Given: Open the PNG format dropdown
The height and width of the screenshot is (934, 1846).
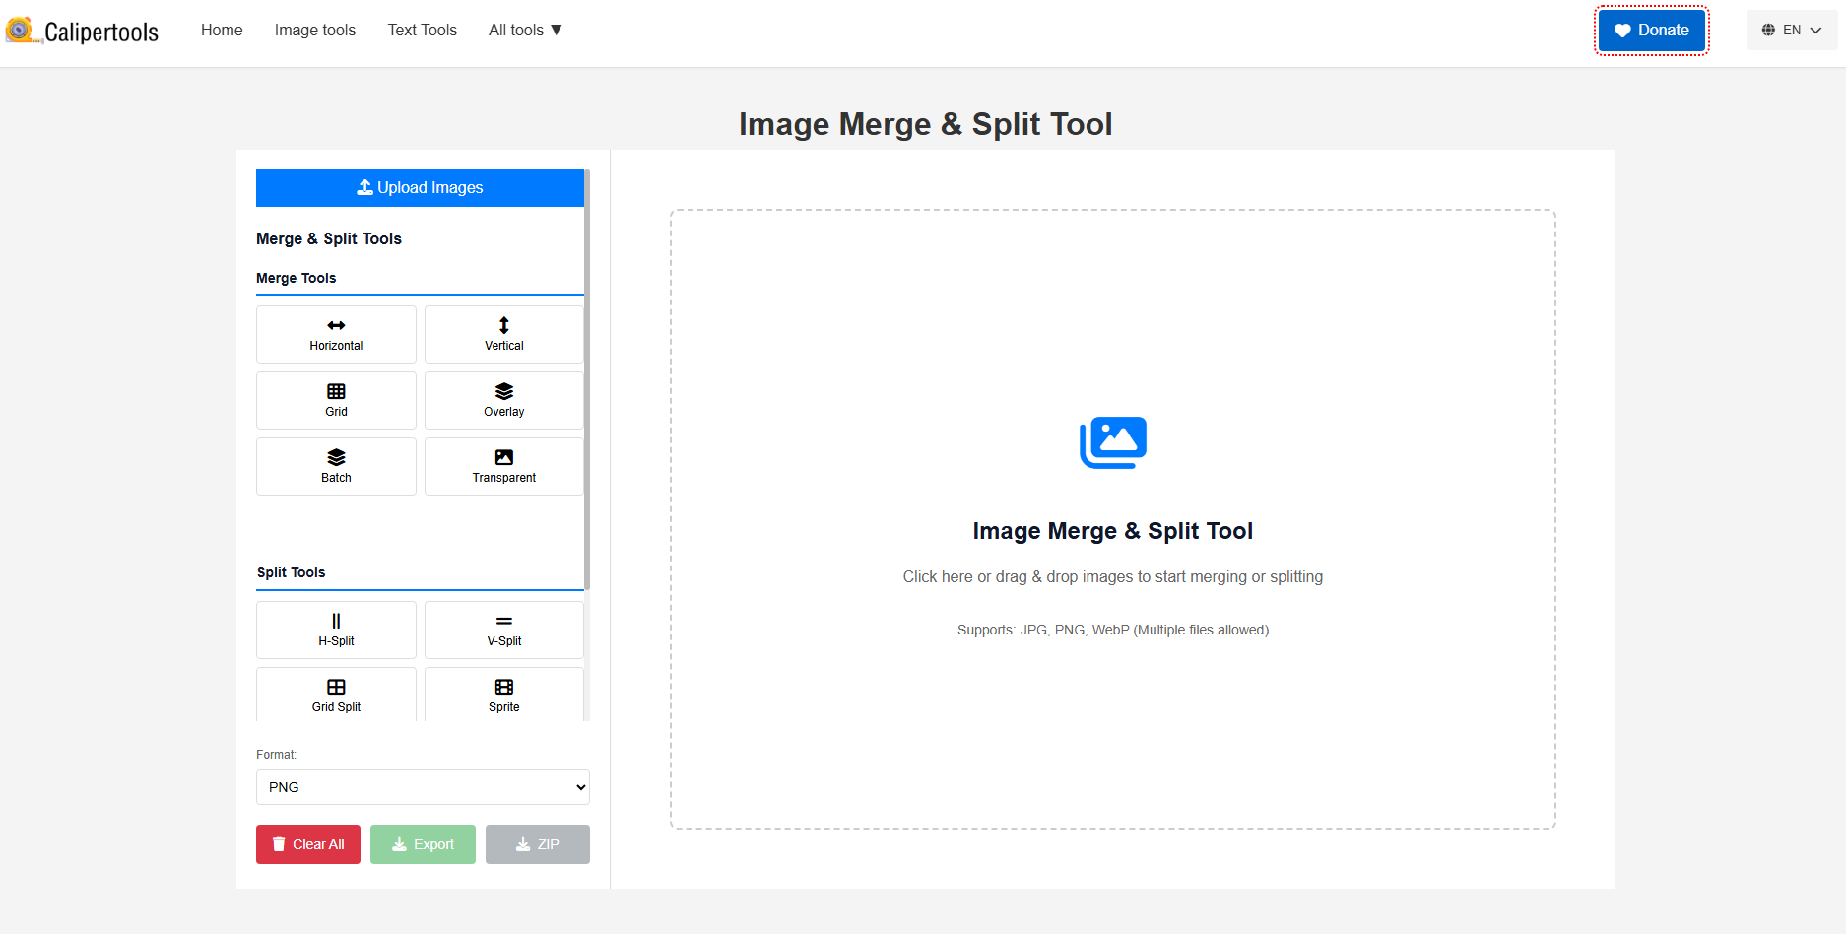Looking at the screenshot, I should coord(423,787).
